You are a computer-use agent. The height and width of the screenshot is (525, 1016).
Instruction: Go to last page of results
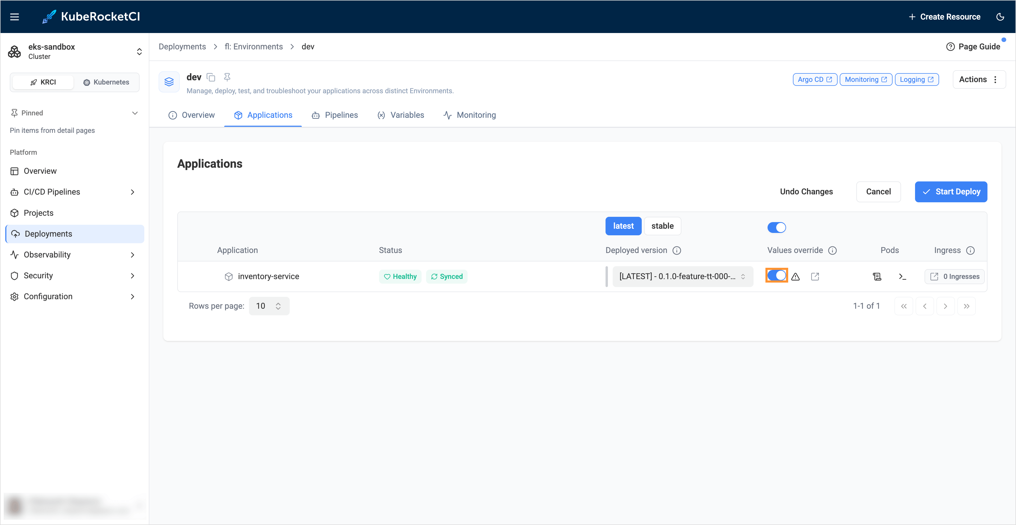966,306
